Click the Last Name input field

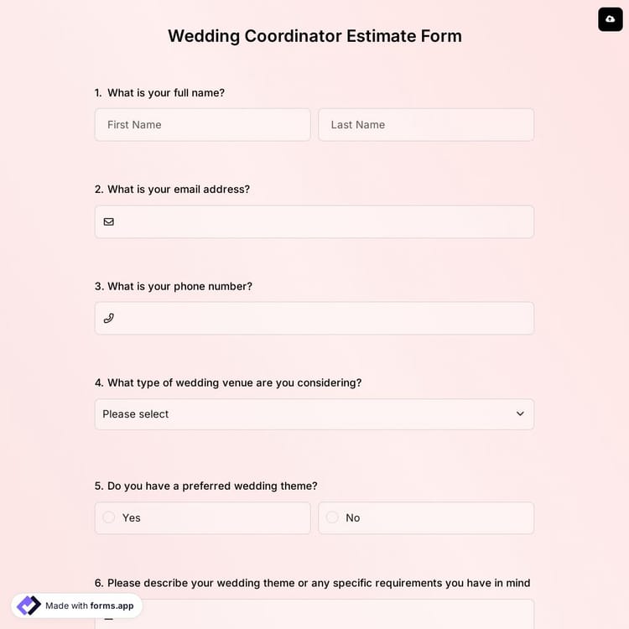[x=426, y=125]
